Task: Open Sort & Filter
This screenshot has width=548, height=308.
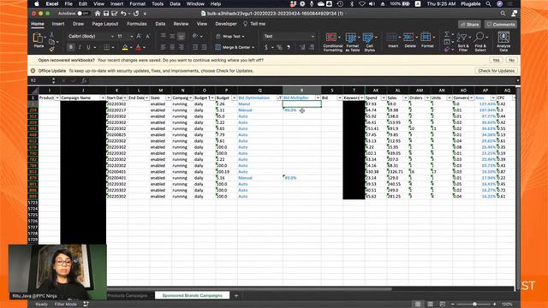Action: point(462,41)
